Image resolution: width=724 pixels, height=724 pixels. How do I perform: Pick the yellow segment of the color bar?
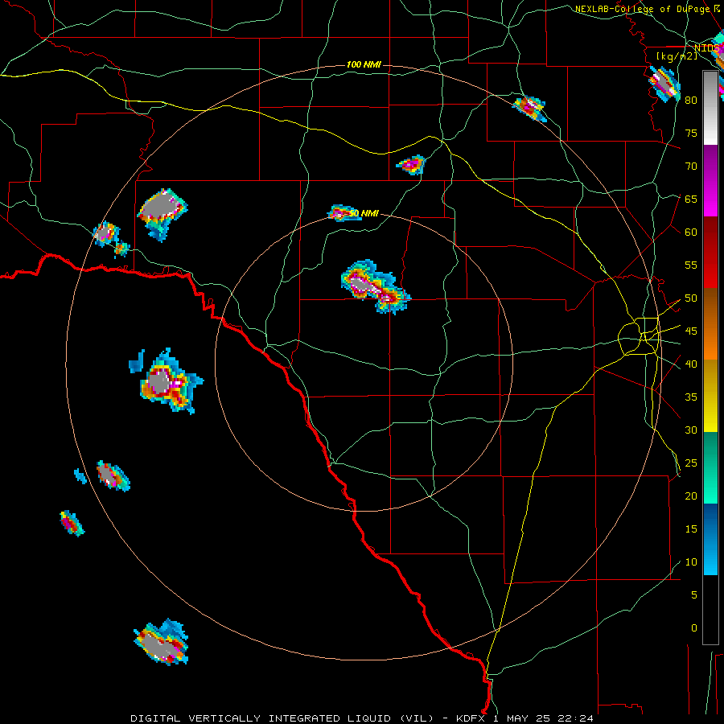click(710, 396)
